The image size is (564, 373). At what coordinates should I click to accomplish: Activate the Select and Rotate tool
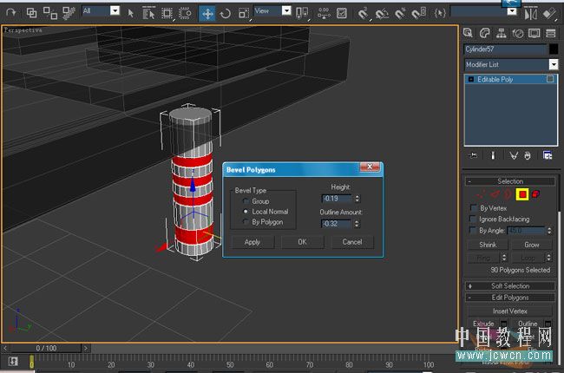[226, 14]
